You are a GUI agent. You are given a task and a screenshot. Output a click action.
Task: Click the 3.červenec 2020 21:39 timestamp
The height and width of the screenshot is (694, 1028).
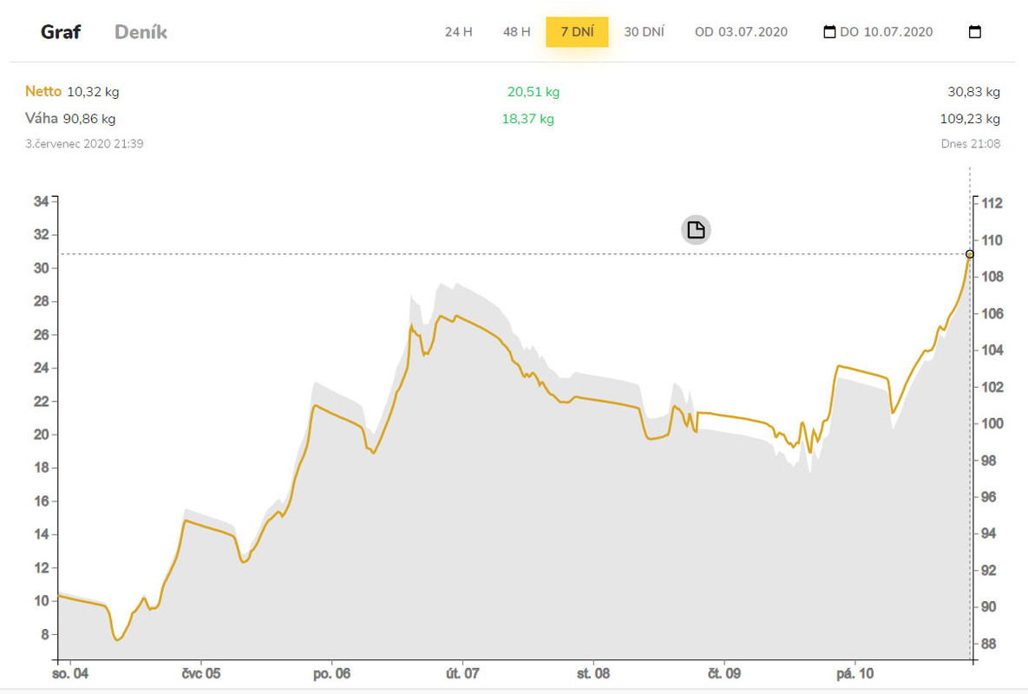84,143
